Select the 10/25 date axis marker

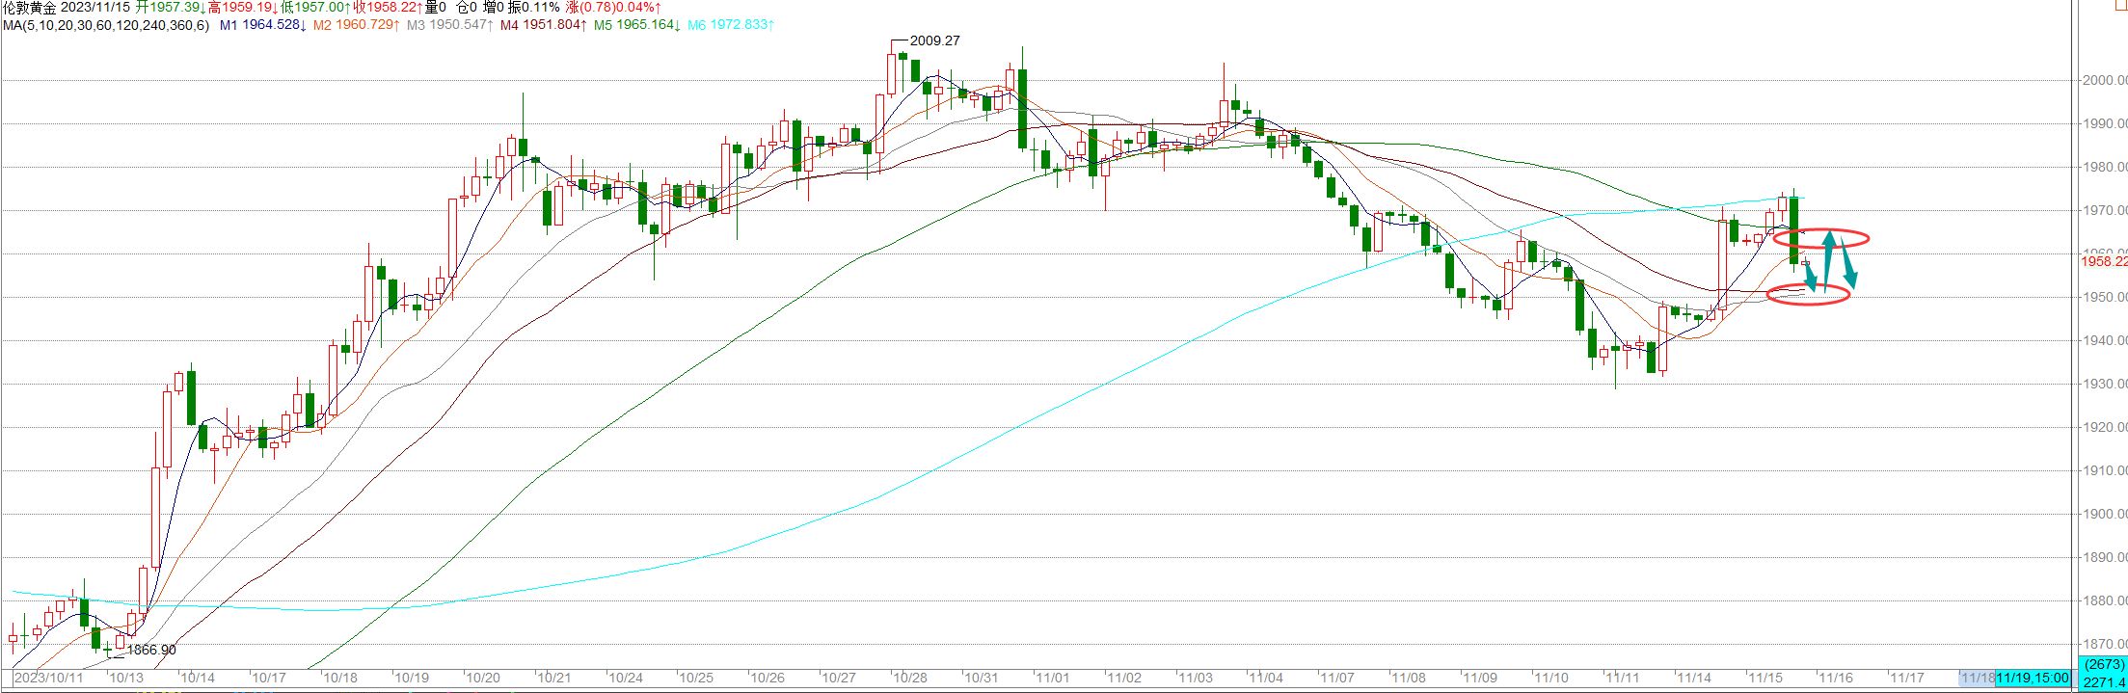[696, 679]
